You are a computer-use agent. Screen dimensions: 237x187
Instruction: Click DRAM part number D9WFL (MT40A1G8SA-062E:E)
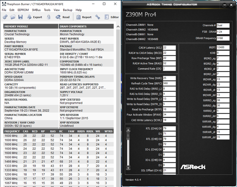click(x=80, y=42)
